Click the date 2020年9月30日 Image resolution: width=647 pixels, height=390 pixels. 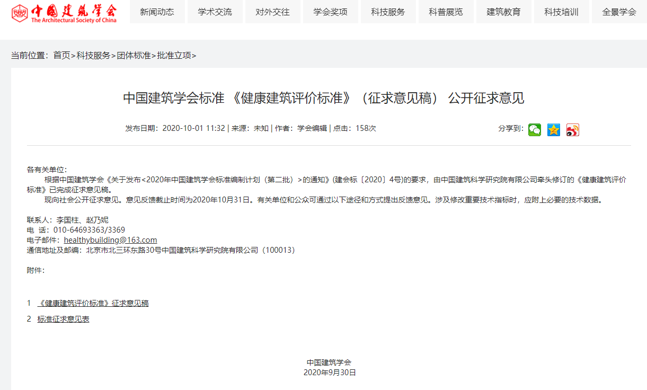330,373
